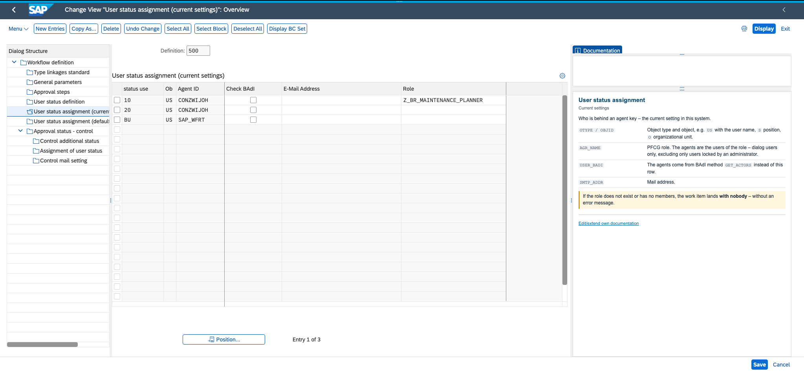Click folder icon of Control additional status

point(36,141)
